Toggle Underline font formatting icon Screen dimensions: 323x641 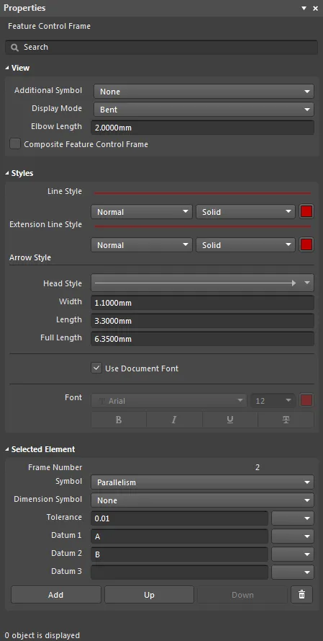(230, 420)
